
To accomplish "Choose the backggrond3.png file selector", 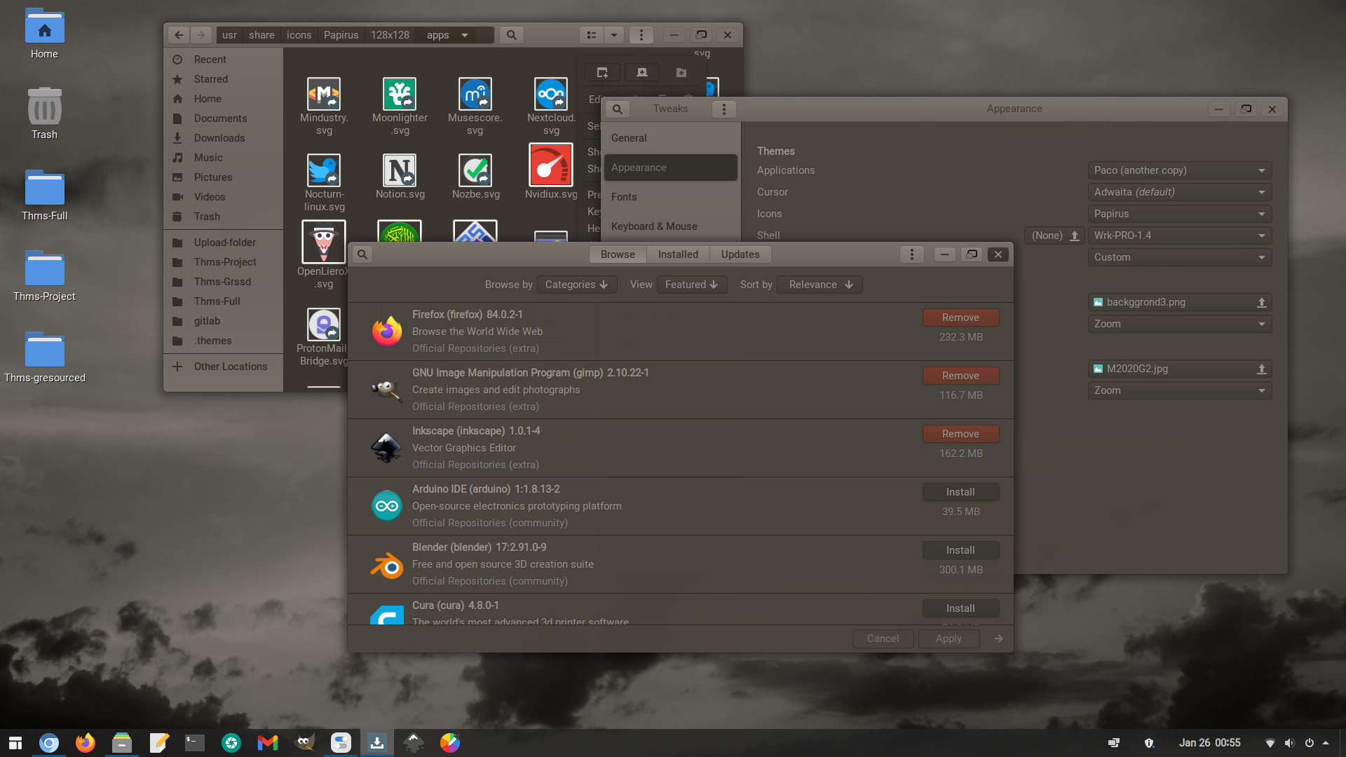I will [1180, 302].
